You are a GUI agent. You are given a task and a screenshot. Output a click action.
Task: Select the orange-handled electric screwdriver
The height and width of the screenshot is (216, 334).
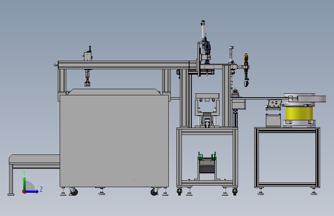tap(246, 70)
